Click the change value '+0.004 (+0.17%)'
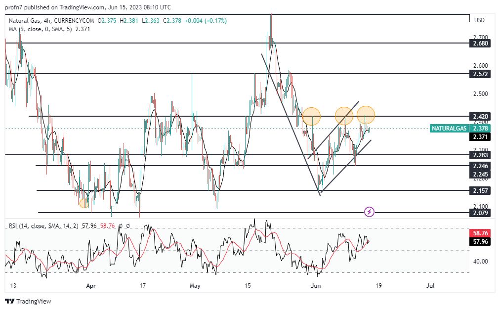The height and width of the screenshot is (310, 500). [x=206, y=21]
